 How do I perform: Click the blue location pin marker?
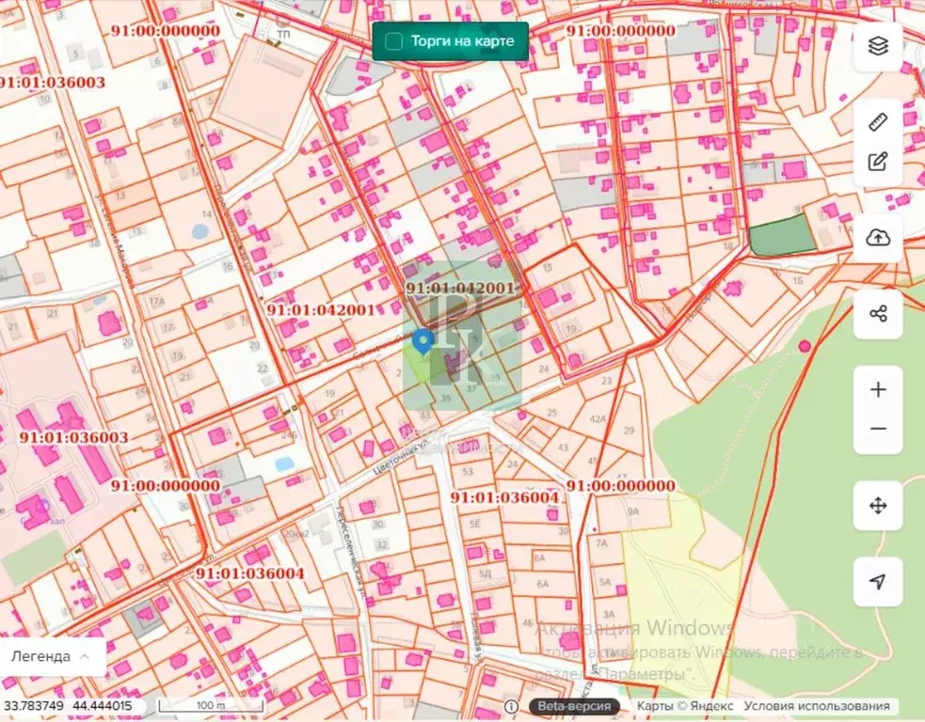coord(423,342)
